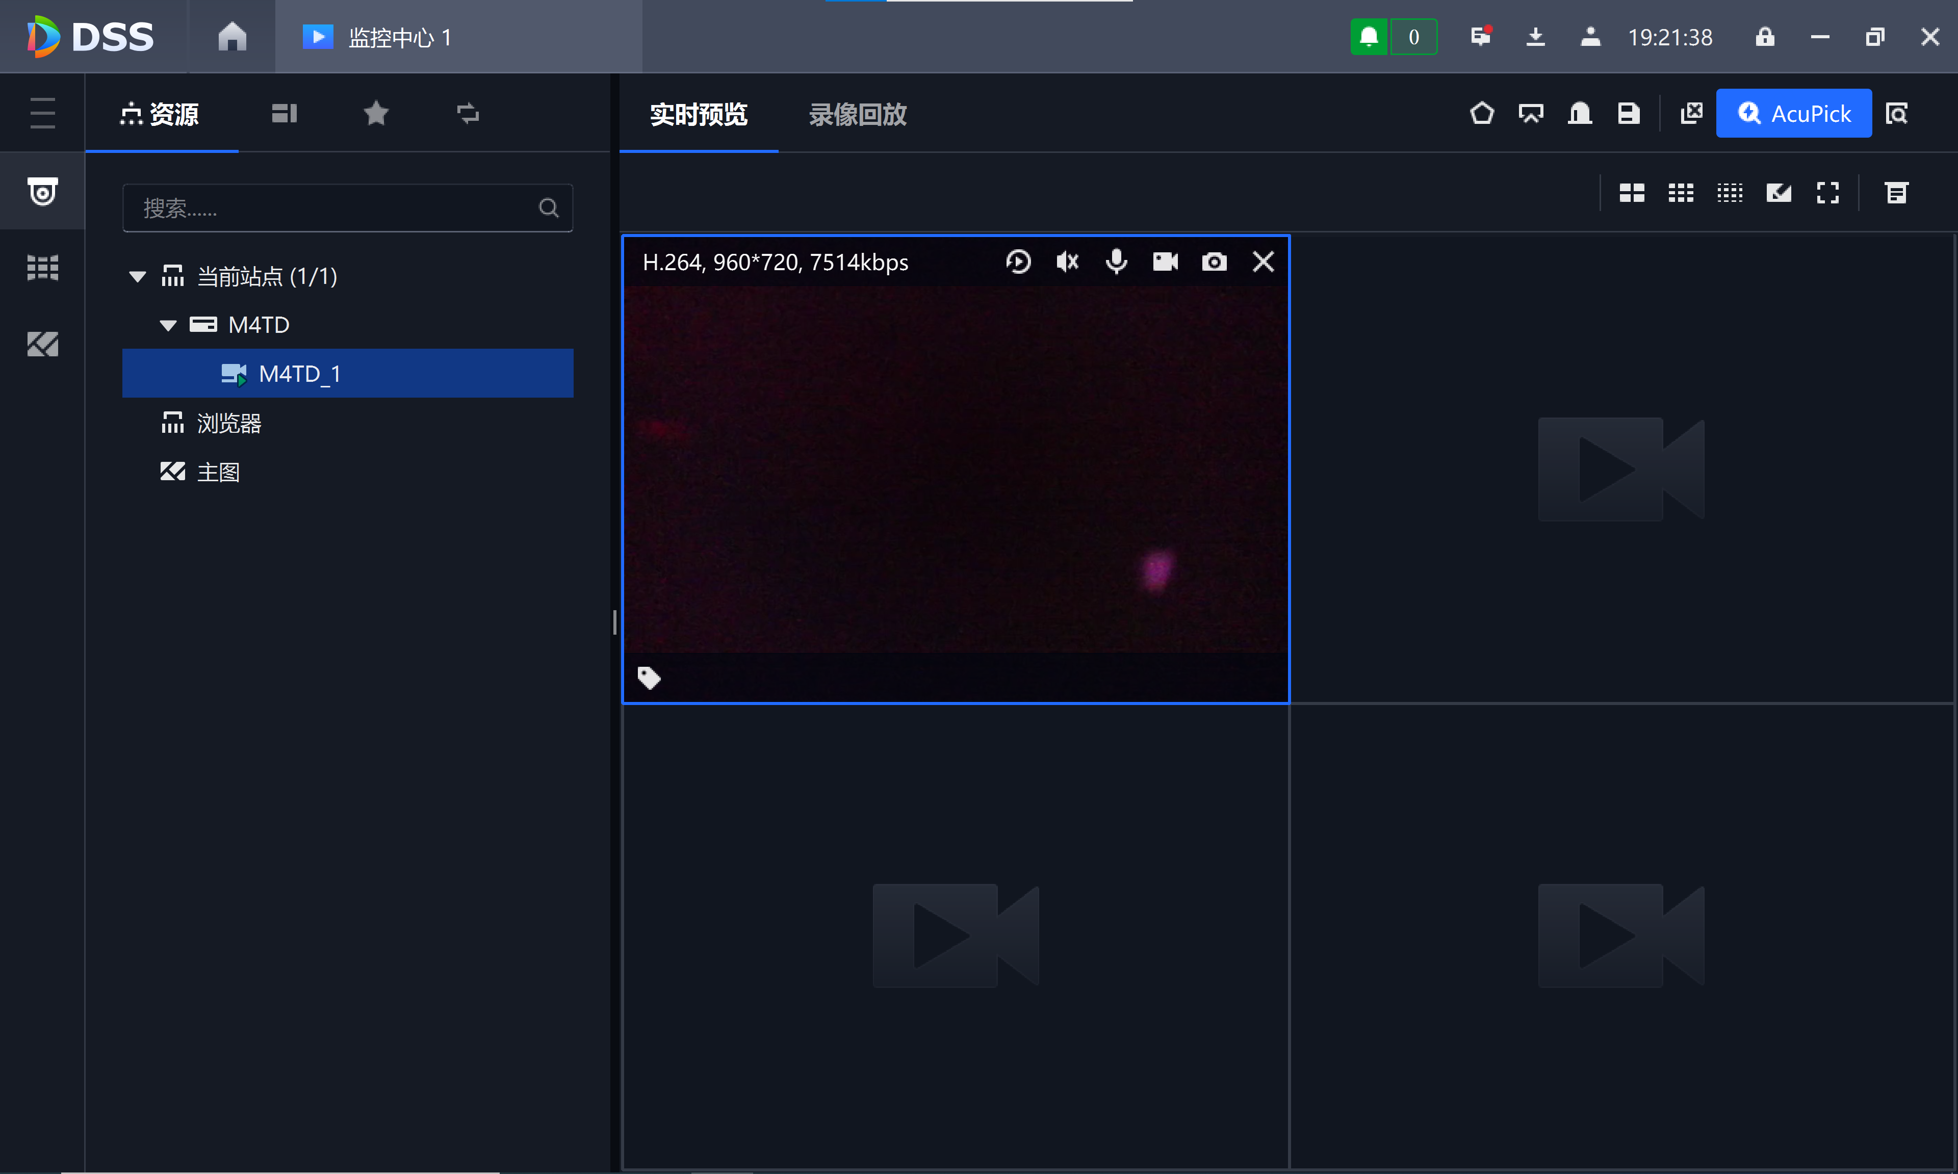The image size is (1958, 1174).
Task: Click the alarm bell notification icon
Action: pos(1369,36)
